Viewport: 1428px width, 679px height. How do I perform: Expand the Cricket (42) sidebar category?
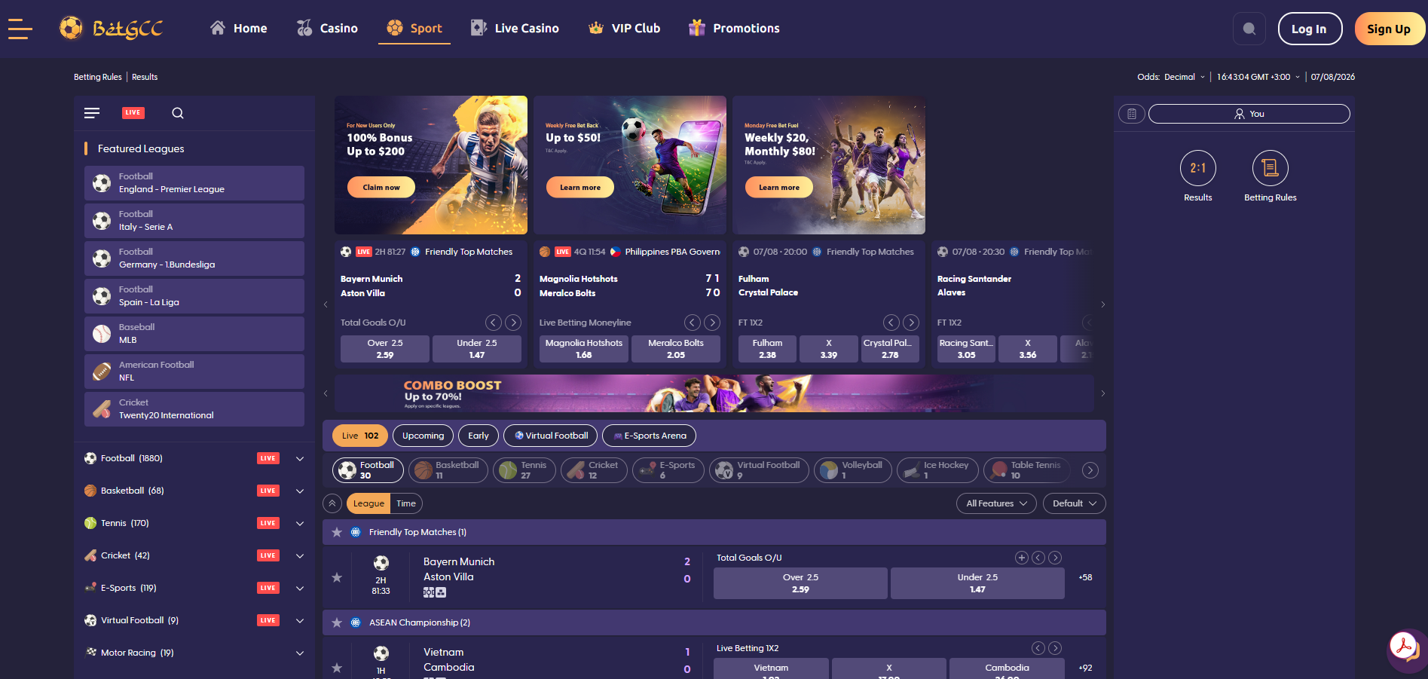click(300, 555)
